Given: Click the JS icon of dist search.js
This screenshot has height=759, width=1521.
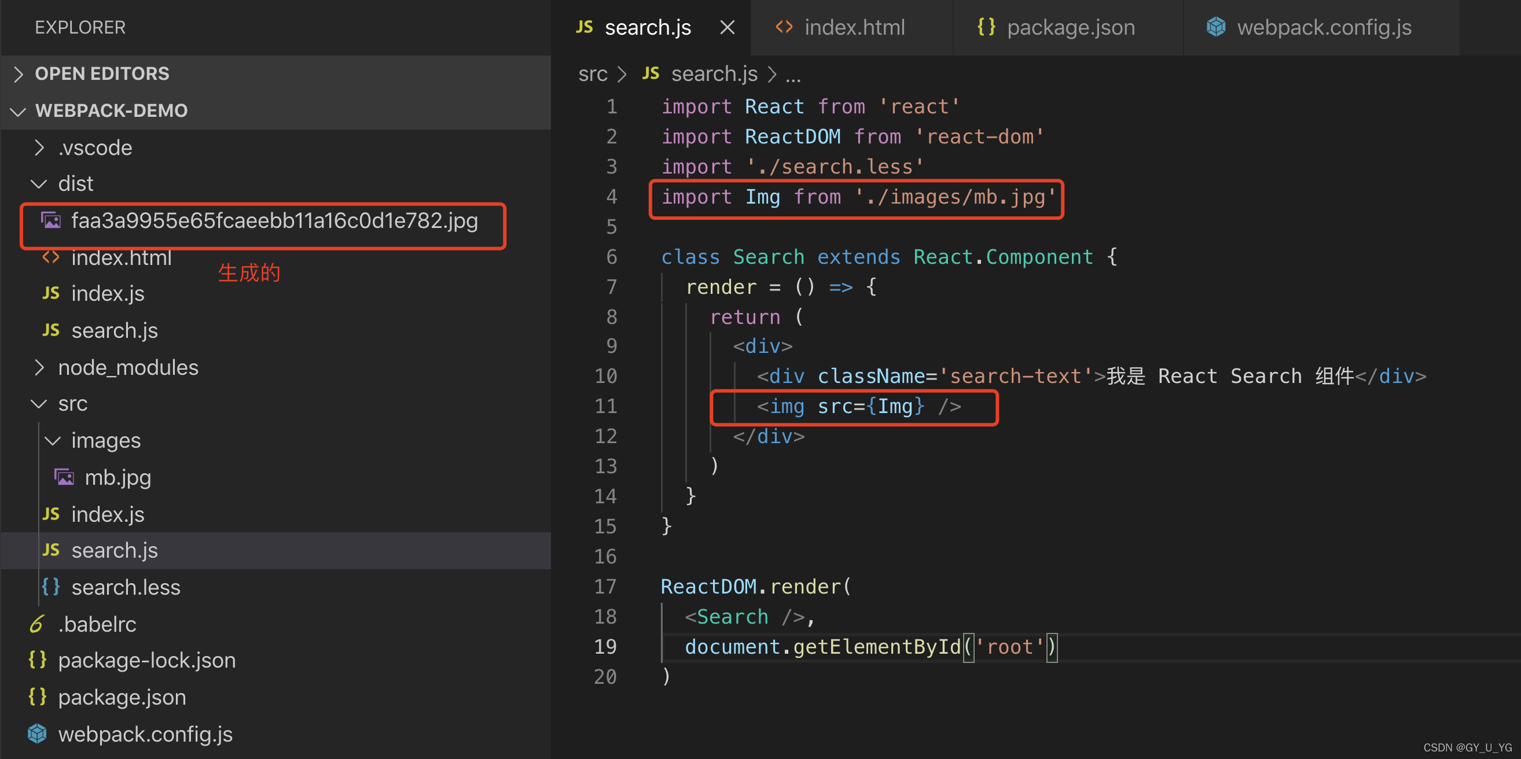Looking at the screenshot, I should (52, 330).
